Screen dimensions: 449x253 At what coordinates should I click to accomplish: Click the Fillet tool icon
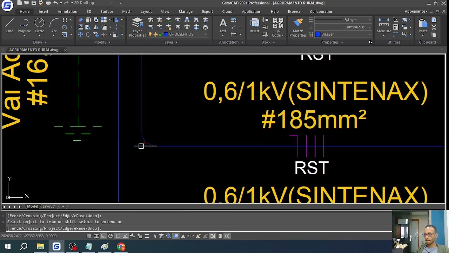click(105, 27)
